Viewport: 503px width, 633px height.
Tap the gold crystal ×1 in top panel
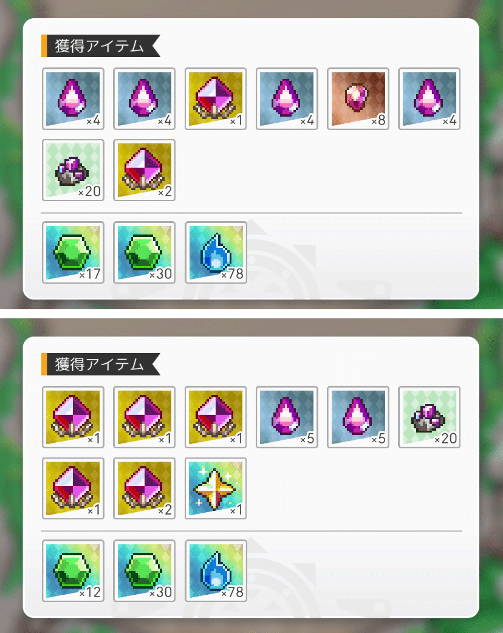click(216, 99)
